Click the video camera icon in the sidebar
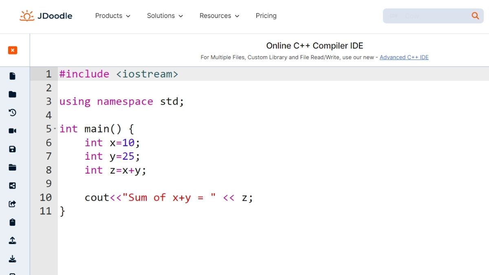This screenshot has height=275, width=489. pyautogui.click(x=12, y=131)
